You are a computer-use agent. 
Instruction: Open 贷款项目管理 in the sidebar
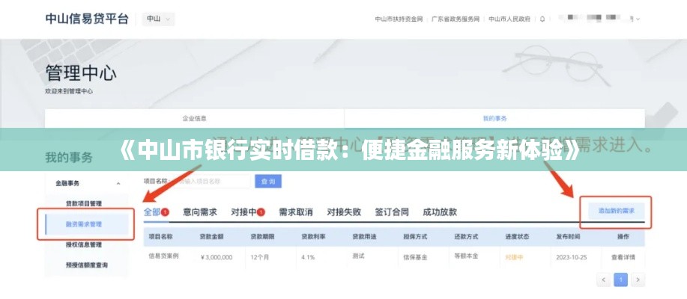[x=84, y=204]
